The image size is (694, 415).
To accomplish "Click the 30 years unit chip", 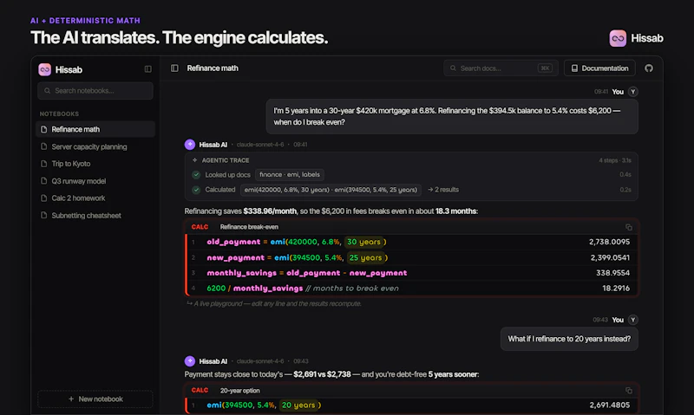I will pos(363,242).
